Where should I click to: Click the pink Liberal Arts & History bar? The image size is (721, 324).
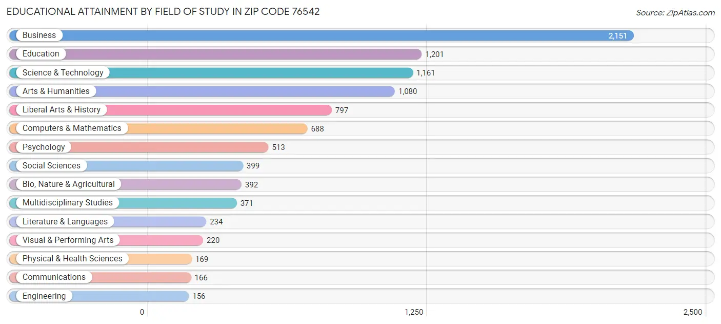click(x=170, y=110)
